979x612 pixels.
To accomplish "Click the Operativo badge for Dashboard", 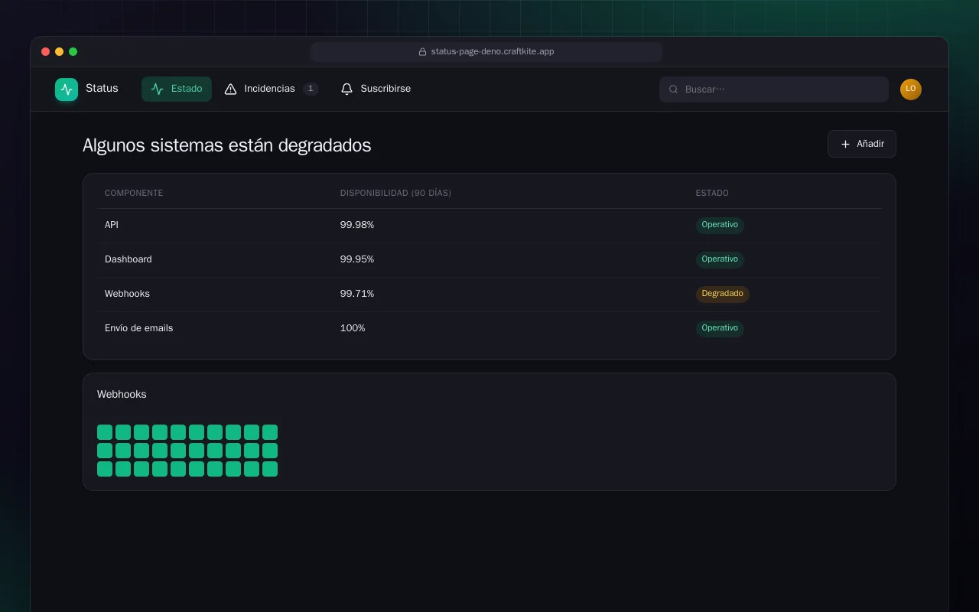I will pyautogui.click(x=720, y=259).
